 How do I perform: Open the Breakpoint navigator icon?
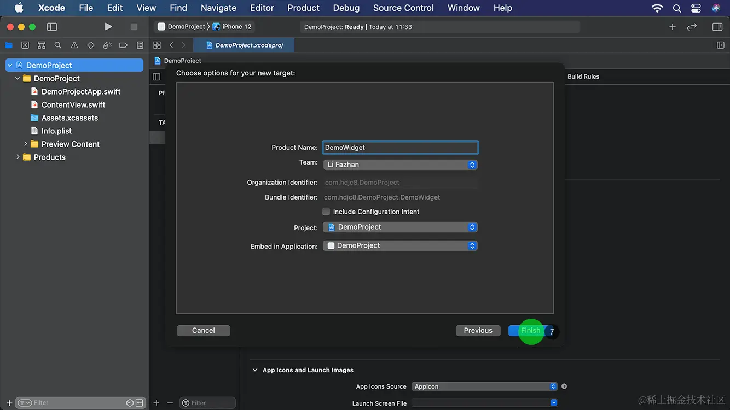(x=124, y=45)
